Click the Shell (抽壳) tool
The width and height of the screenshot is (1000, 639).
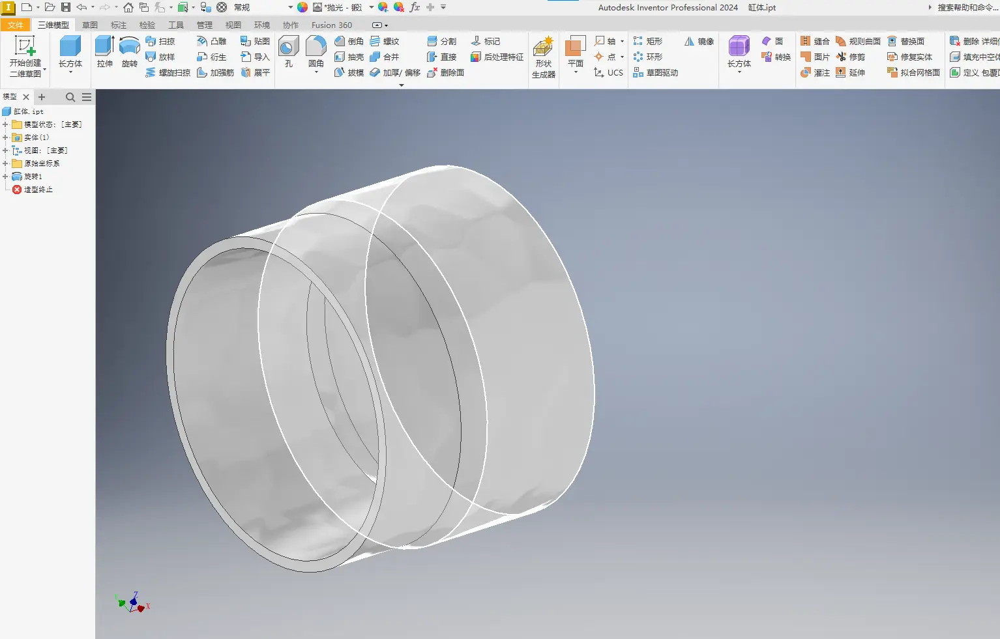[x=349, y=57]
